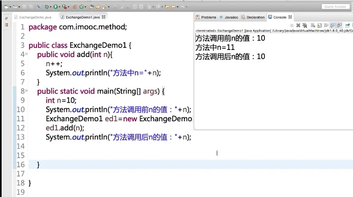Viewport: 353px width, 197px height.
Task: Click the Pin Console icon
Action: click(x=347, y=25)
